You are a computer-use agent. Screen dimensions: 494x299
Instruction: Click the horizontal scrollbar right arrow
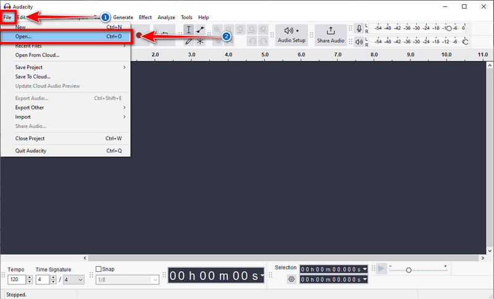tap(483, 258)
